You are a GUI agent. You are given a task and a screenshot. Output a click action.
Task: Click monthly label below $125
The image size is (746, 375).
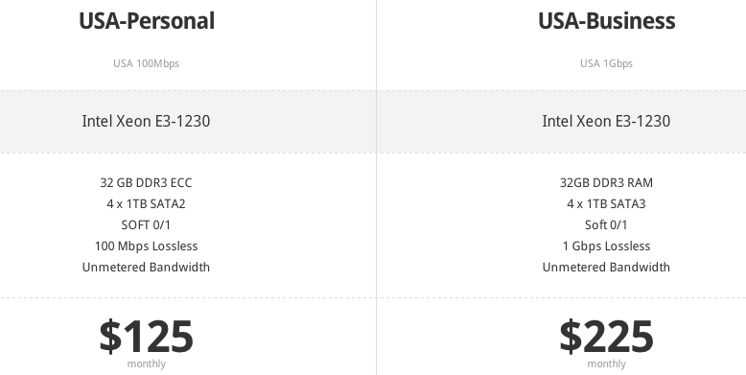pyautogui.click(x=146, y=364)
